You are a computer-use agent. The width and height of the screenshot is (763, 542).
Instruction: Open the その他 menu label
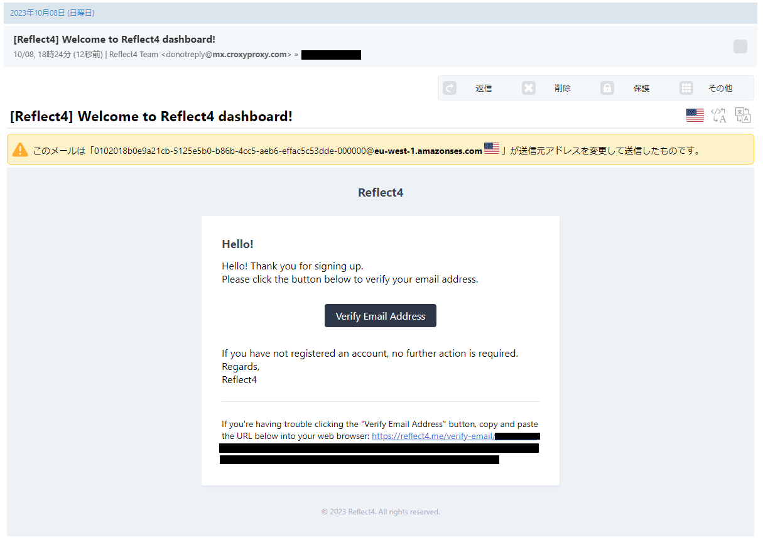coord(720,89)
